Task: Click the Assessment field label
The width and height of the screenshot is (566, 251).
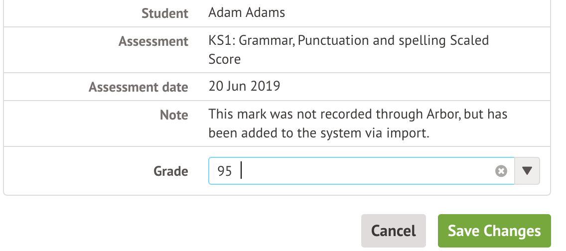Action: click(x=153, y=41)
